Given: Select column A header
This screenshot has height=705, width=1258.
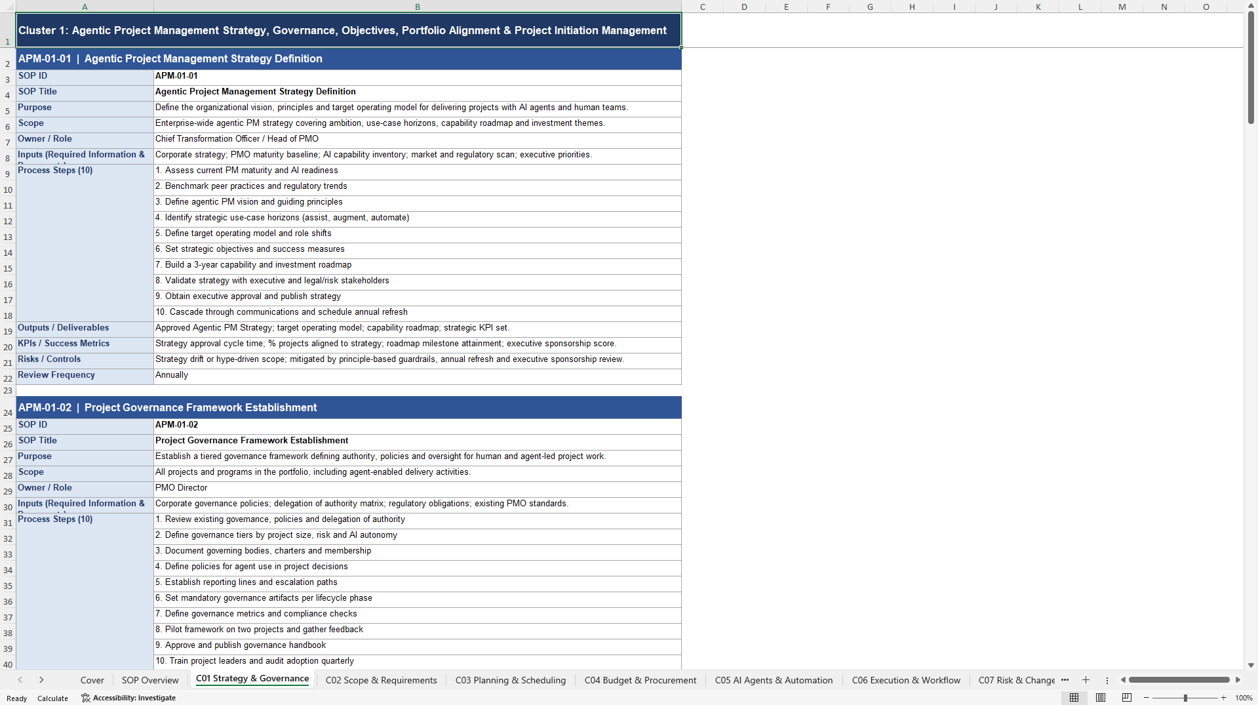Looking at the screenshot, I should [85, 7].
